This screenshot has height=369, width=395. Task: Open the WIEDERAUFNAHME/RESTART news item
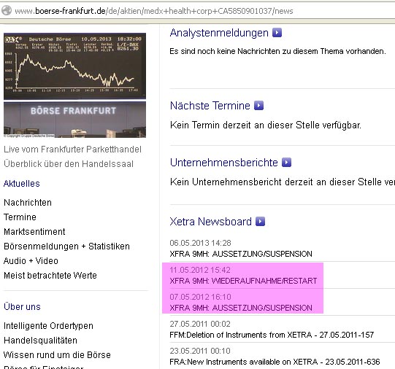[x=243, y=281]
